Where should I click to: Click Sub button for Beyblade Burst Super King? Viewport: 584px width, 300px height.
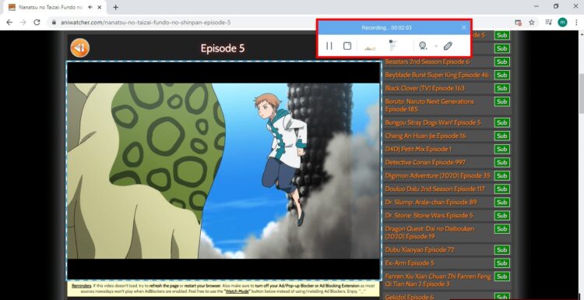pyautogui.click(x=501, y=75)
